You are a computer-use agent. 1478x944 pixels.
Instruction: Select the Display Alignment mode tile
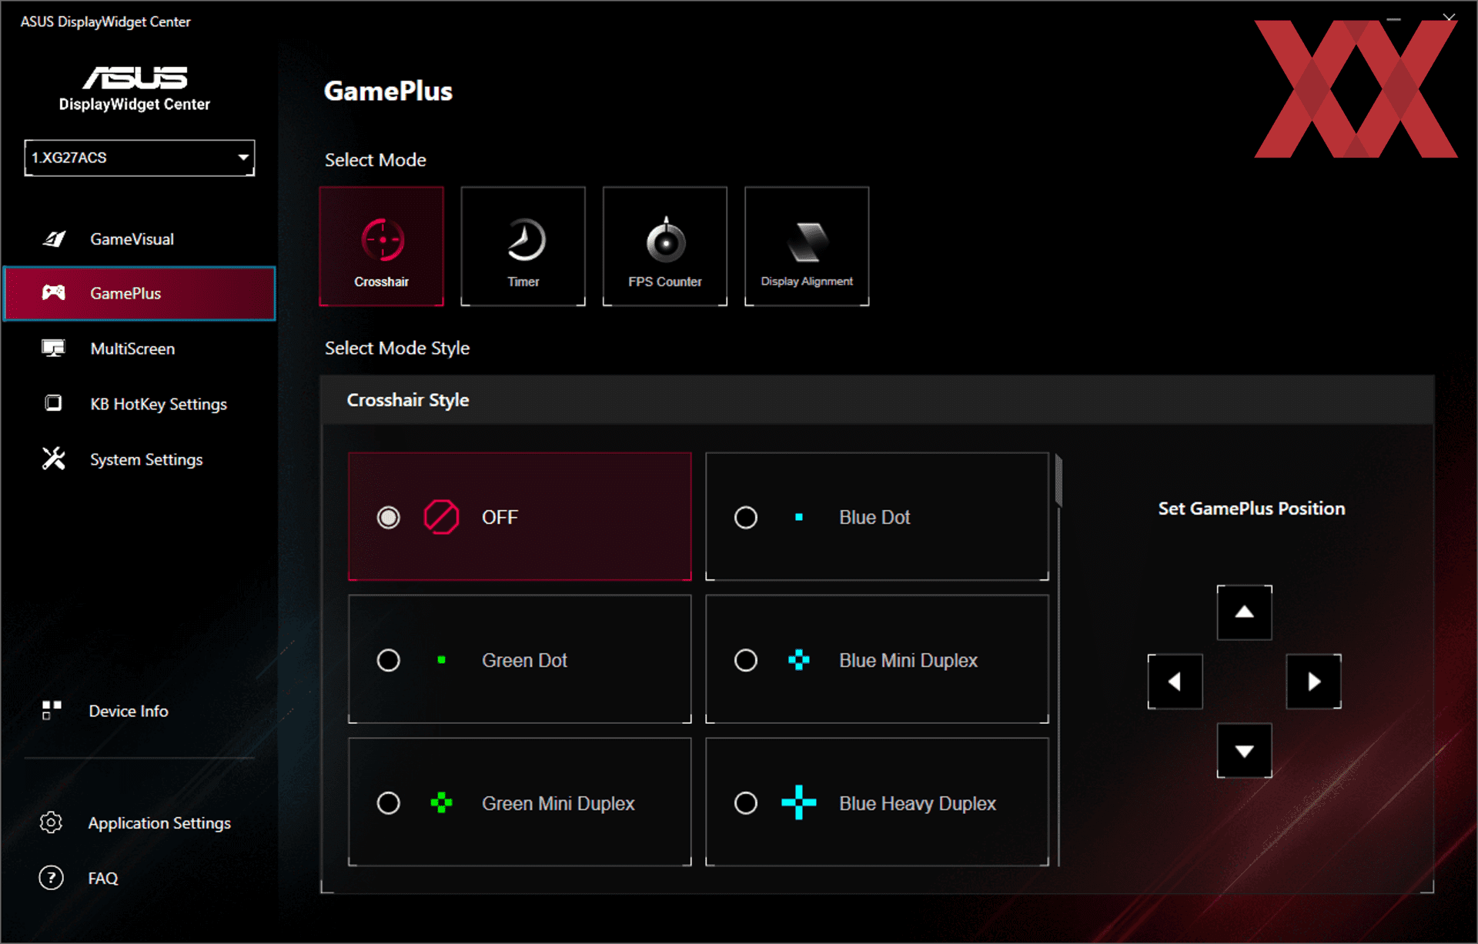tap(807, 246)
